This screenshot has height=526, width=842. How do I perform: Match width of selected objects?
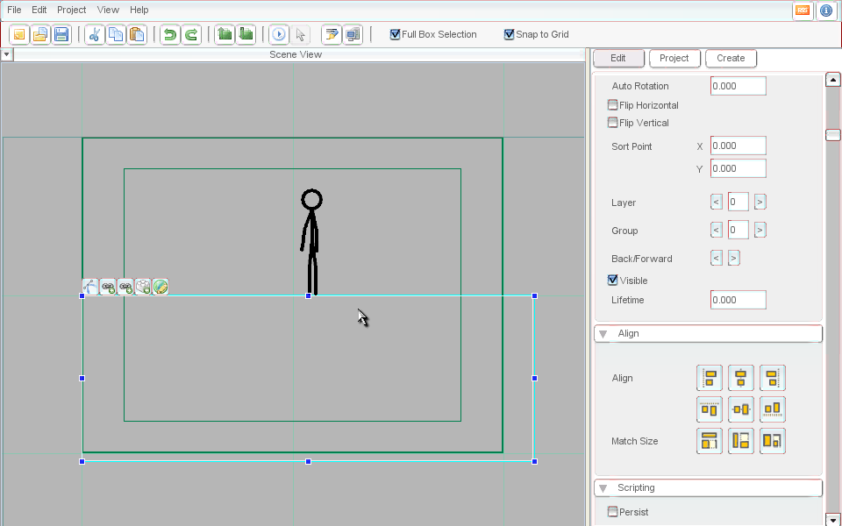709,441
